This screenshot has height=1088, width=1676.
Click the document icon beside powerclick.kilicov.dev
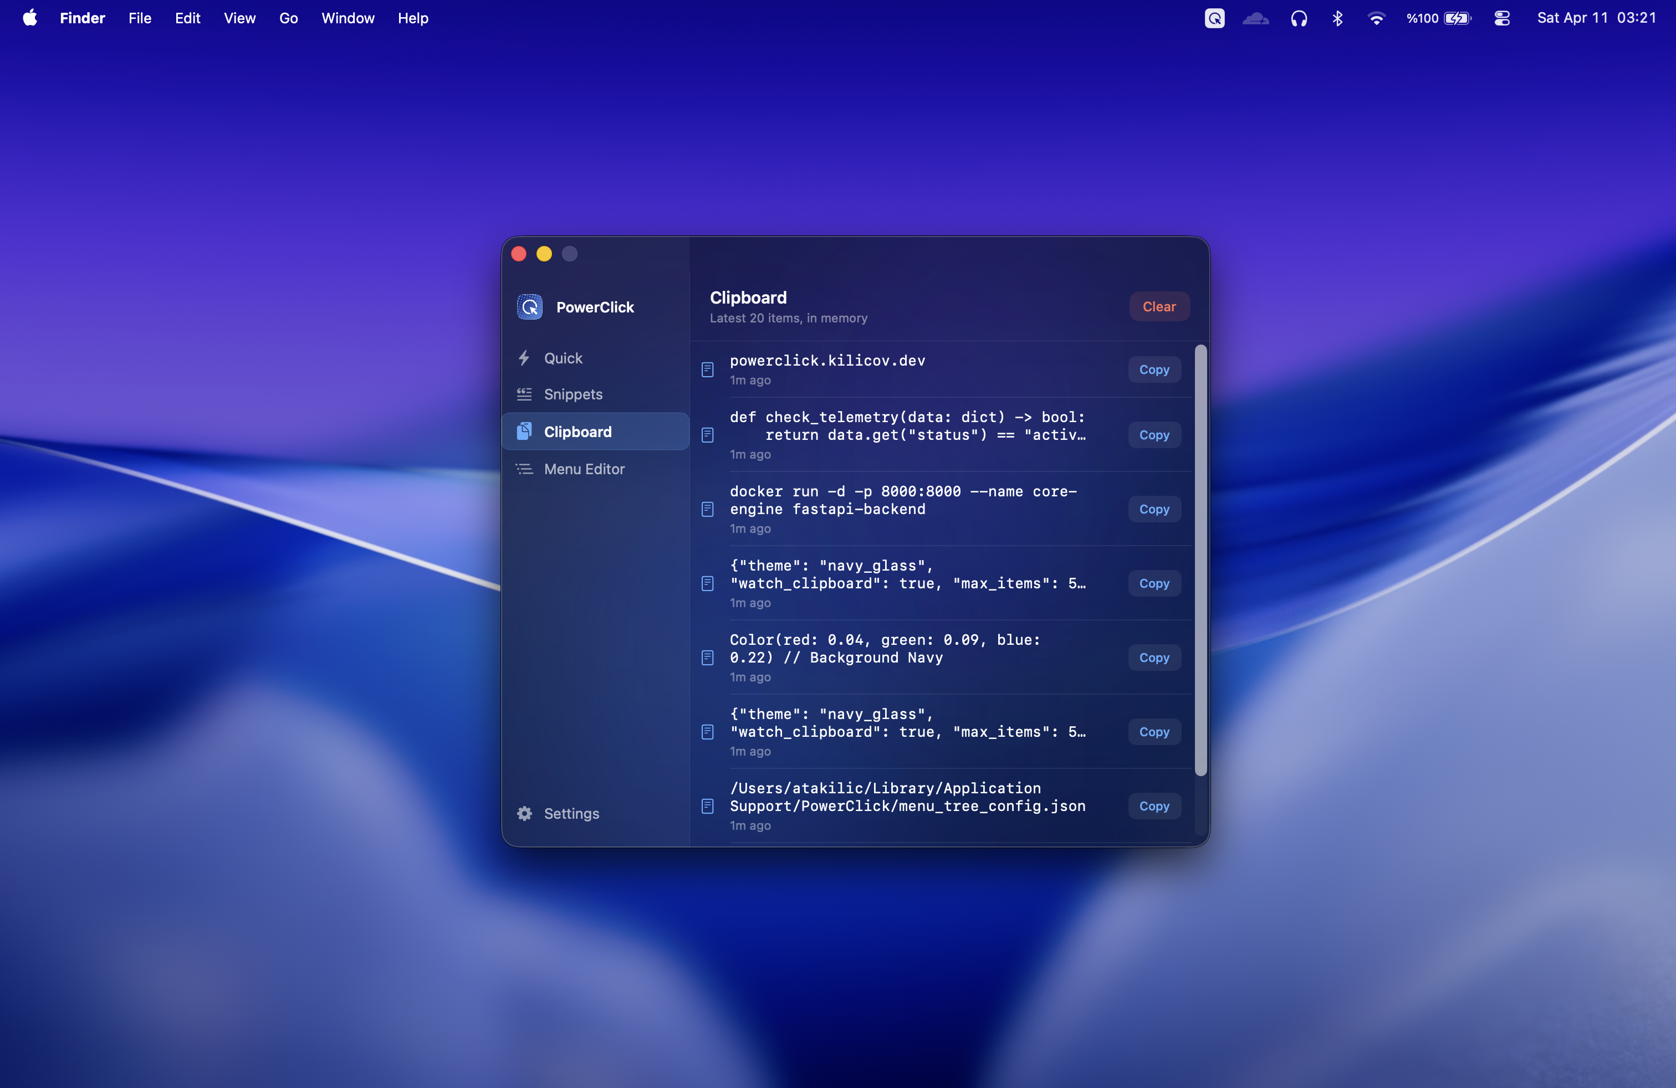[708, 369]
